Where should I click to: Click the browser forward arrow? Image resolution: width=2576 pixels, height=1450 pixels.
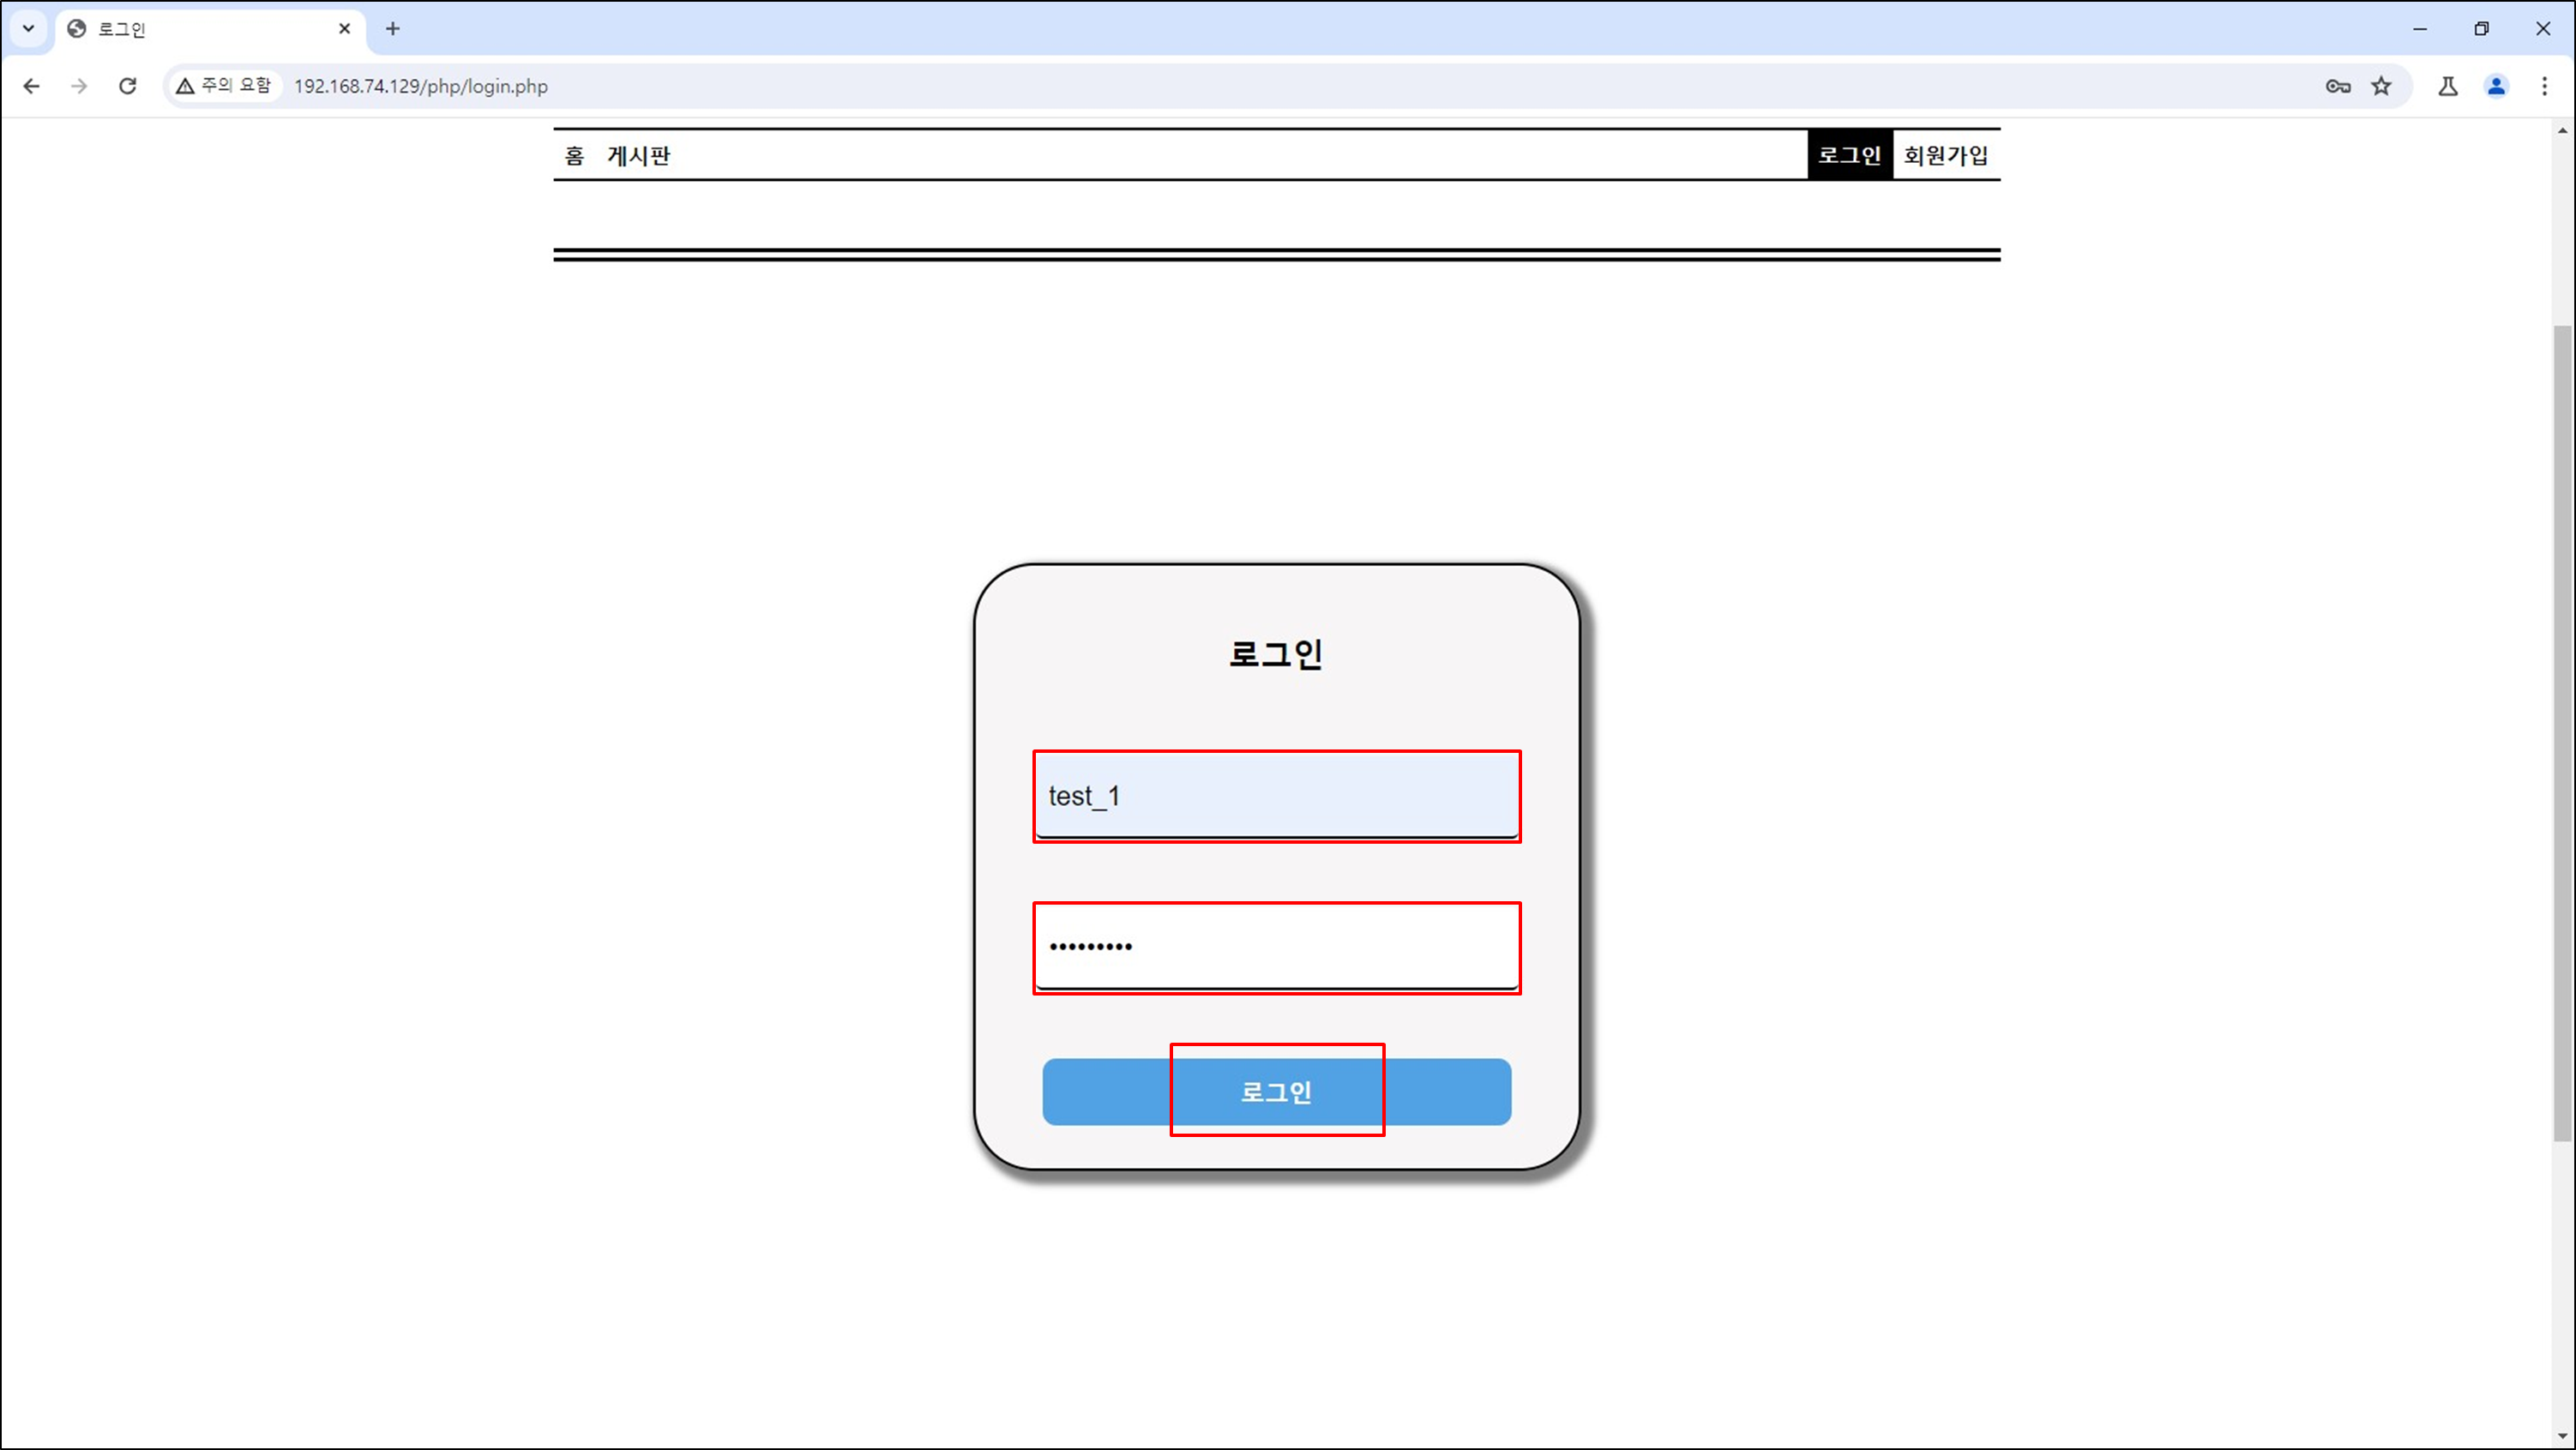[x=79, y=86]
